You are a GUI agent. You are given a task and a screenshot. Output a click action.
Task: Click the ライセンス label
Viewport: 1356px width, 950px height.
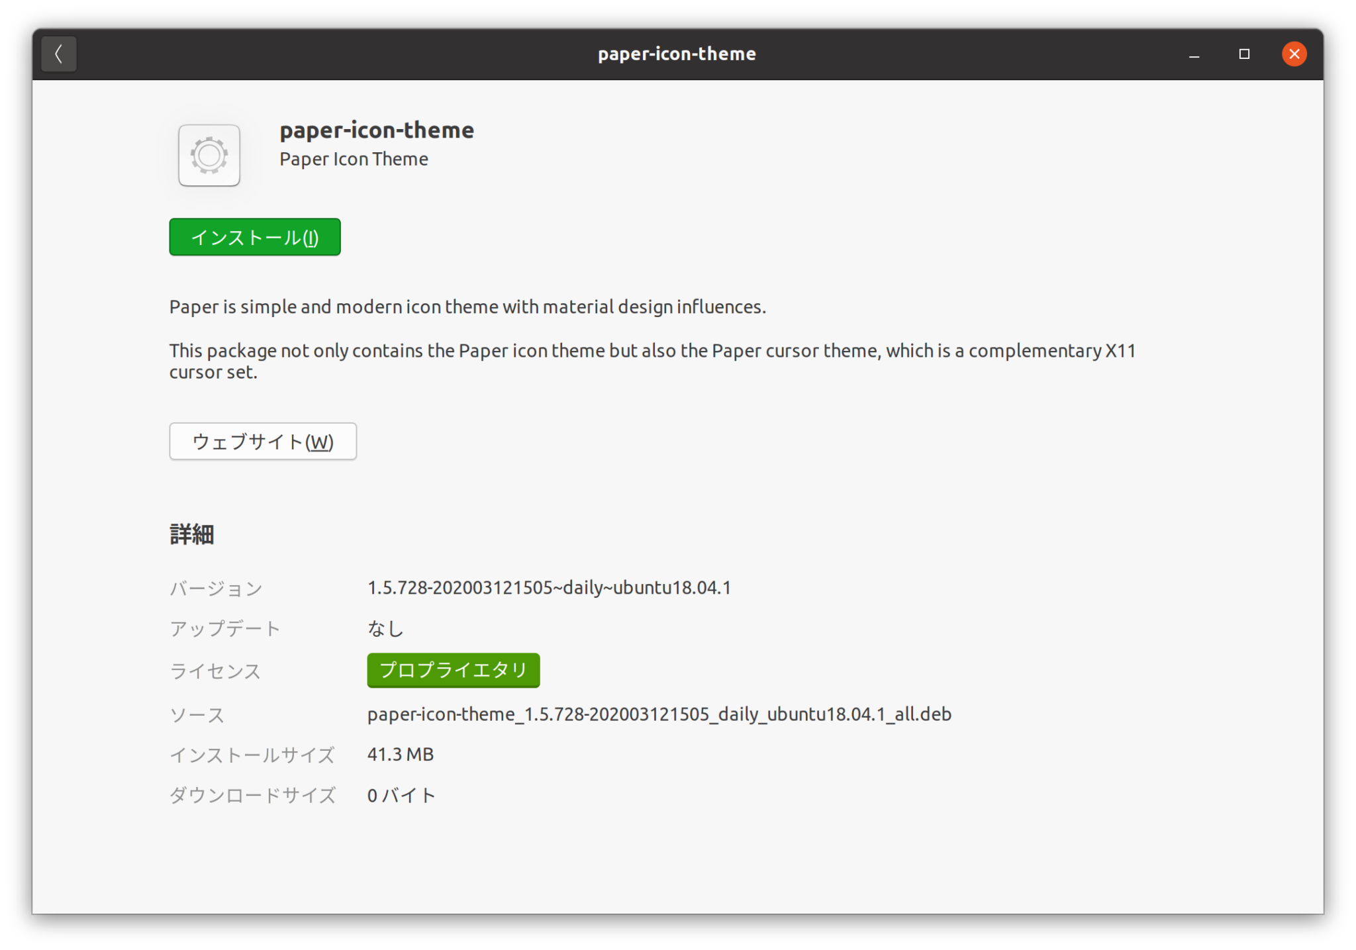215,671
